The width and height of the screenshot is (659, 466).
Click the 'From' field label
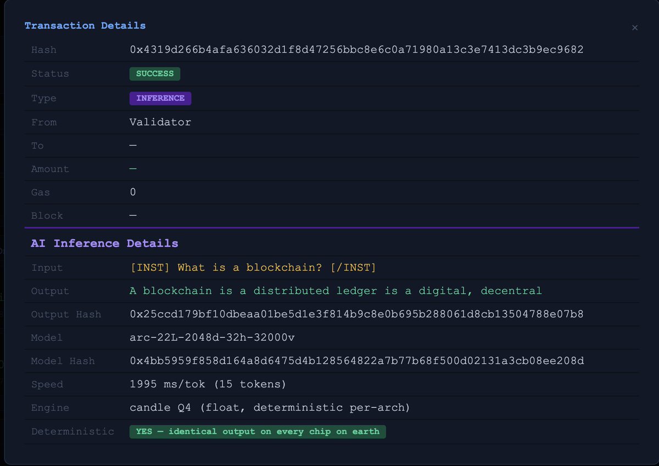pyautogui.click(x=44, y=122)
